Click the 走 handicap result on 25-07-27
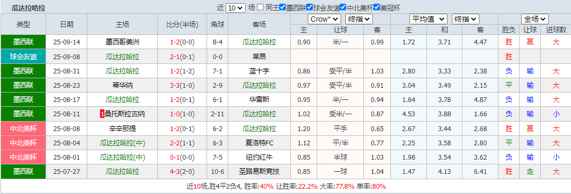571x194 pixels. pyautogui.click(x=530, y=171)
